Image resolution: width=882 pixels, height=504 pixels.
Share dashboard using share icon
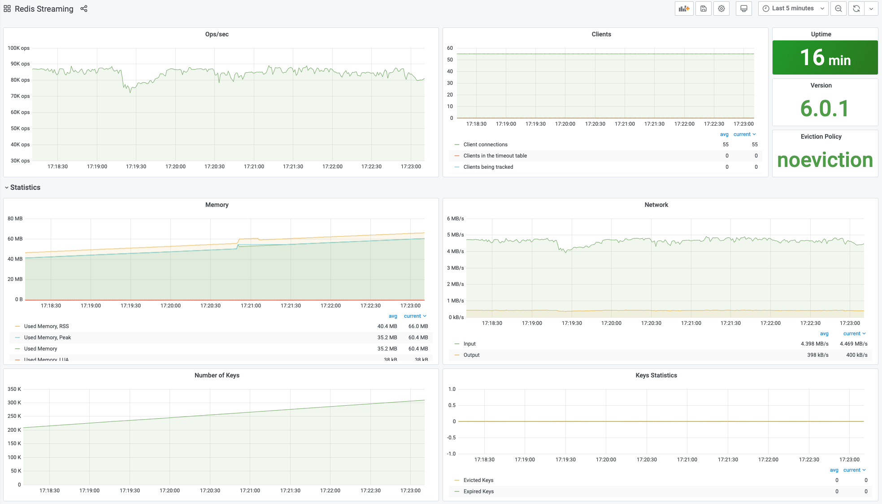point(84,9)
